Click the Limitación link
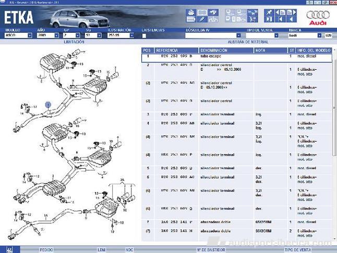The width and height of the screenshot is (337, 253). [x=74, y=42]
